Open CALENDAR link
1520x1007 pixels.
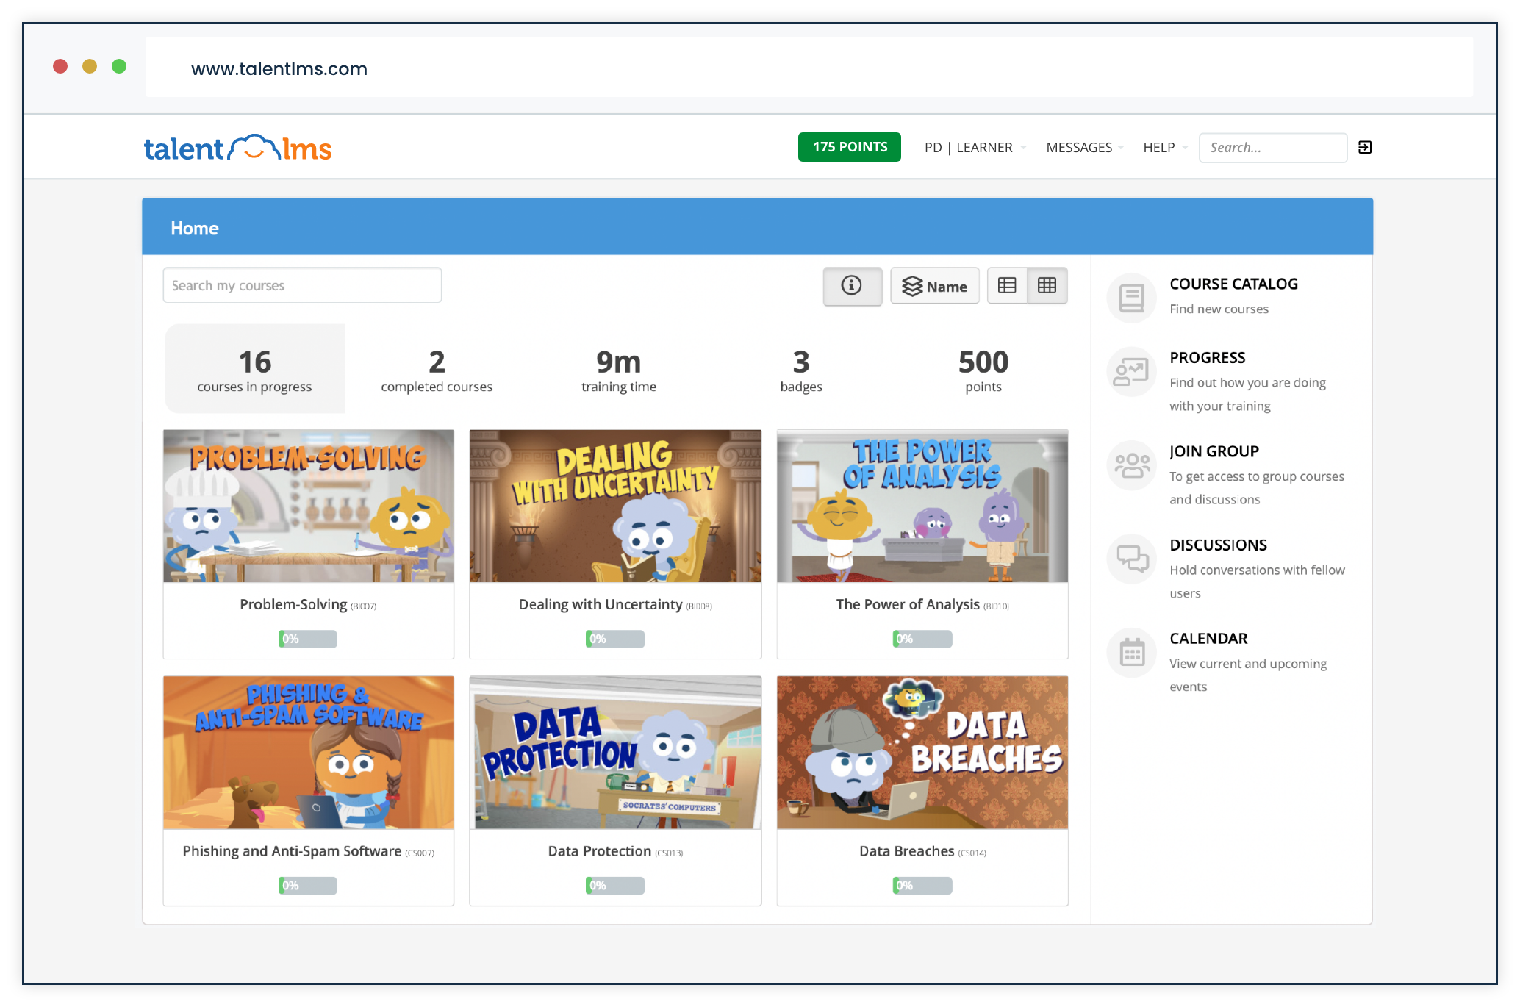tap(1208, 638)
